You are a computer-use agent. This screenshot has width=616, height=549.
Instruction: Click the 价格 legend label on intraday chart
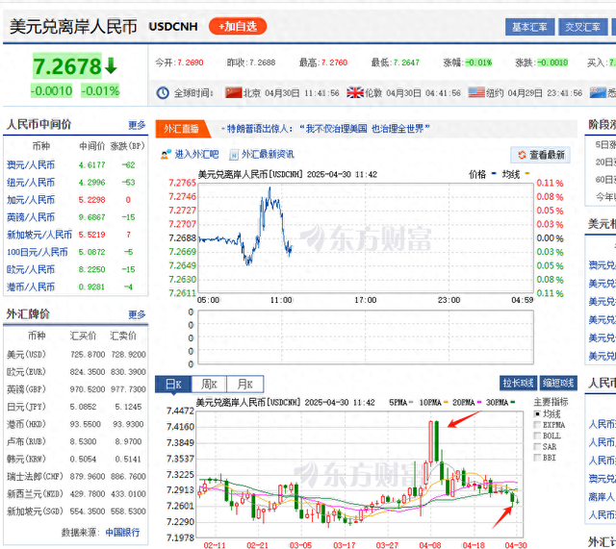tap(477, 174)
